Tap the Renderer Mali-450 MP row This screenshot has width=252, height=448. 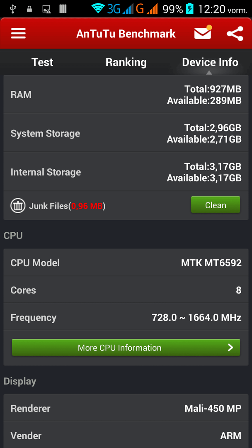126,408
